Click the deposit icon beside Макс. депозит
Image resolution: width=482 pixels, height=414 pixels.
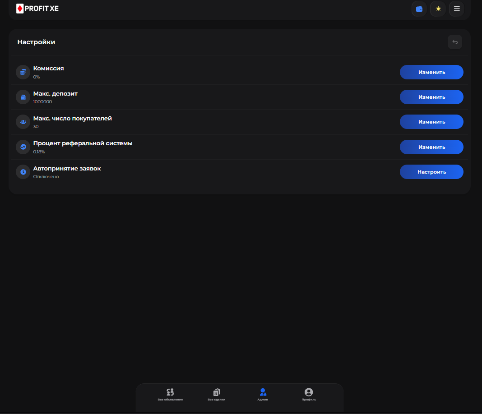[23, 97]
